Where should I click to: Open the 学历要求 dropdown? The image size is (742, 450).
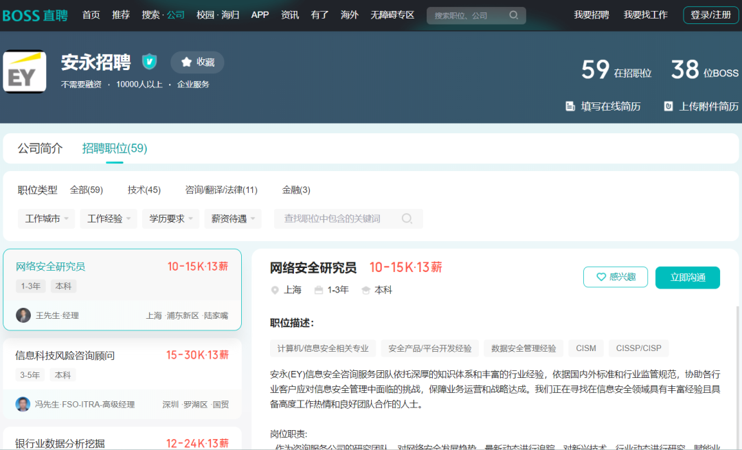171,218
